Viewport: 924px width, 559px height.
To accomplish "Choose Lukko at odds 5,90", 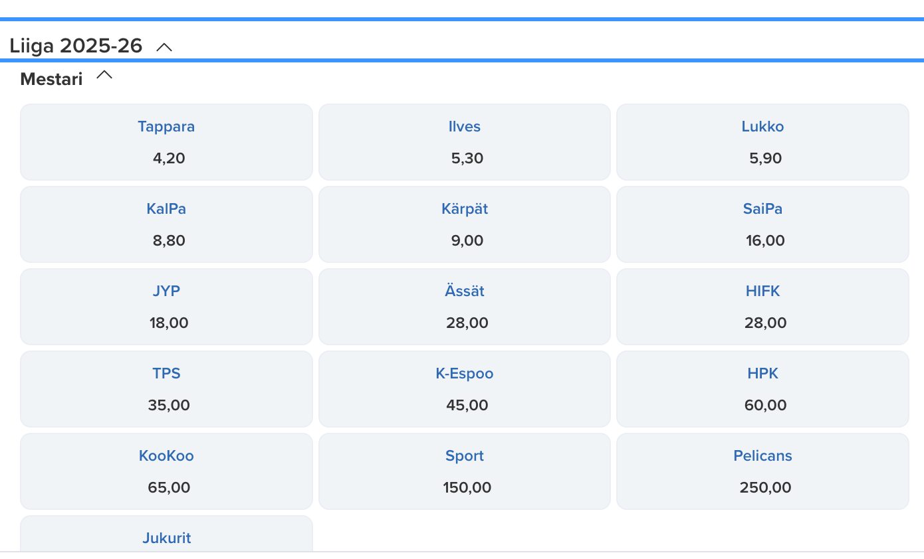I will click(762, 142).
